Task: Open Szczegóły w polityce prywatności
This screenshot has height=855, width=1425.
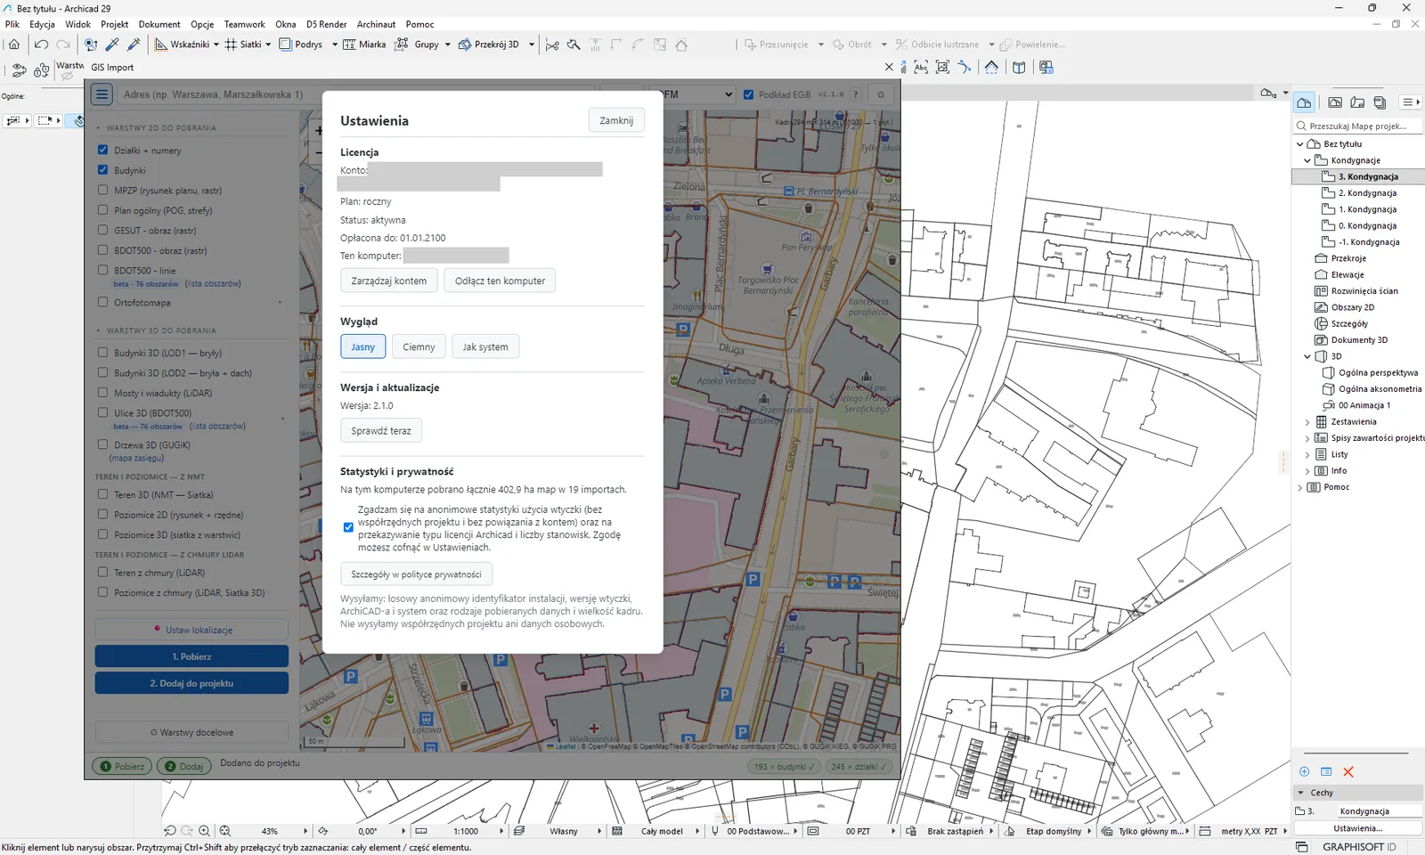Action: (x=416, y=574)
